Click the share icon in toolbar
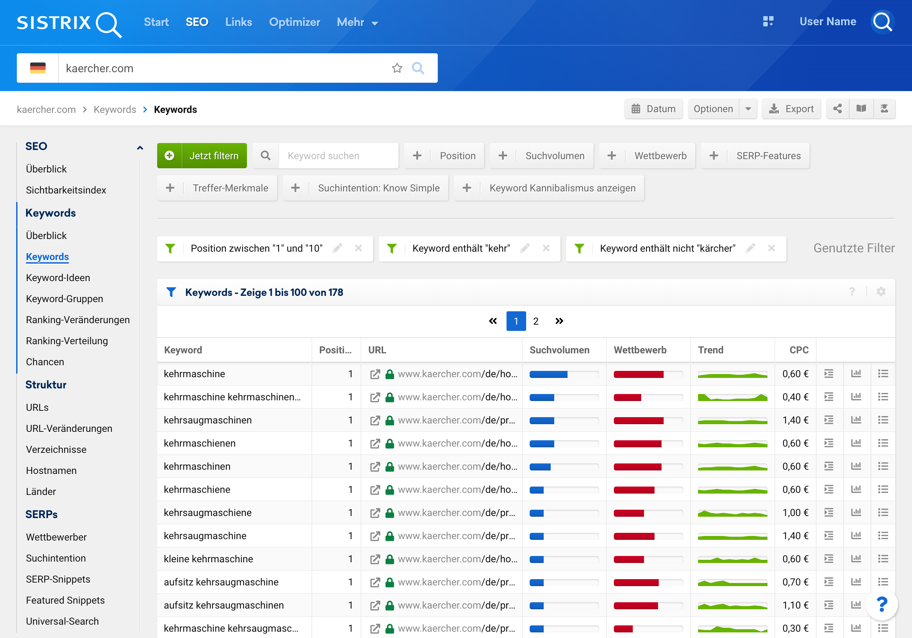912x638 pixels. click(x=837, y=109)
